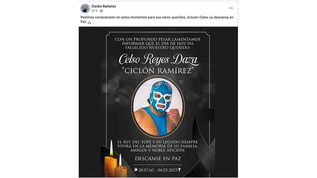Click the tall candle flame
Viewport: 317px width, 178px height.
pos(111,148)
